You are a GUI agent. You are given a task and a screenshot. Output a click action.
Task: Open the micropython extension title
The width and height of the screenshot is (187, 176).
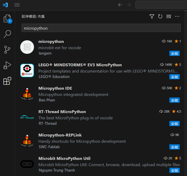[51, 42]
